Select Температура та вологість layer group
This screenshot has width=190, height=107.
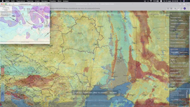[x=179, y=23]
